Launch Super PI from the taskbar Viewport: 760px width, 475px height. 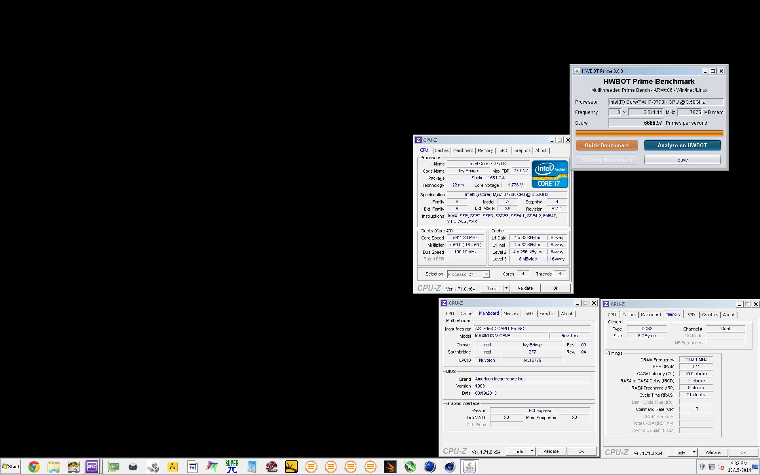[x=232, y=467]
